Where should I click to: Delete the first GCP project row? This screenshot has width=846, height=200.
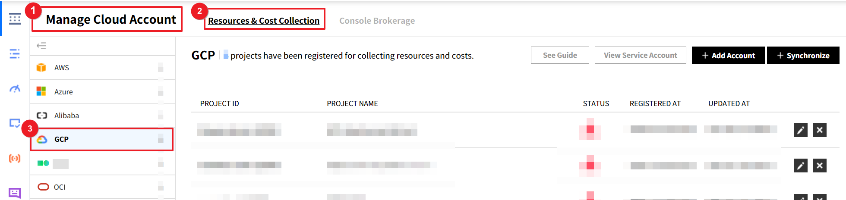819,130
